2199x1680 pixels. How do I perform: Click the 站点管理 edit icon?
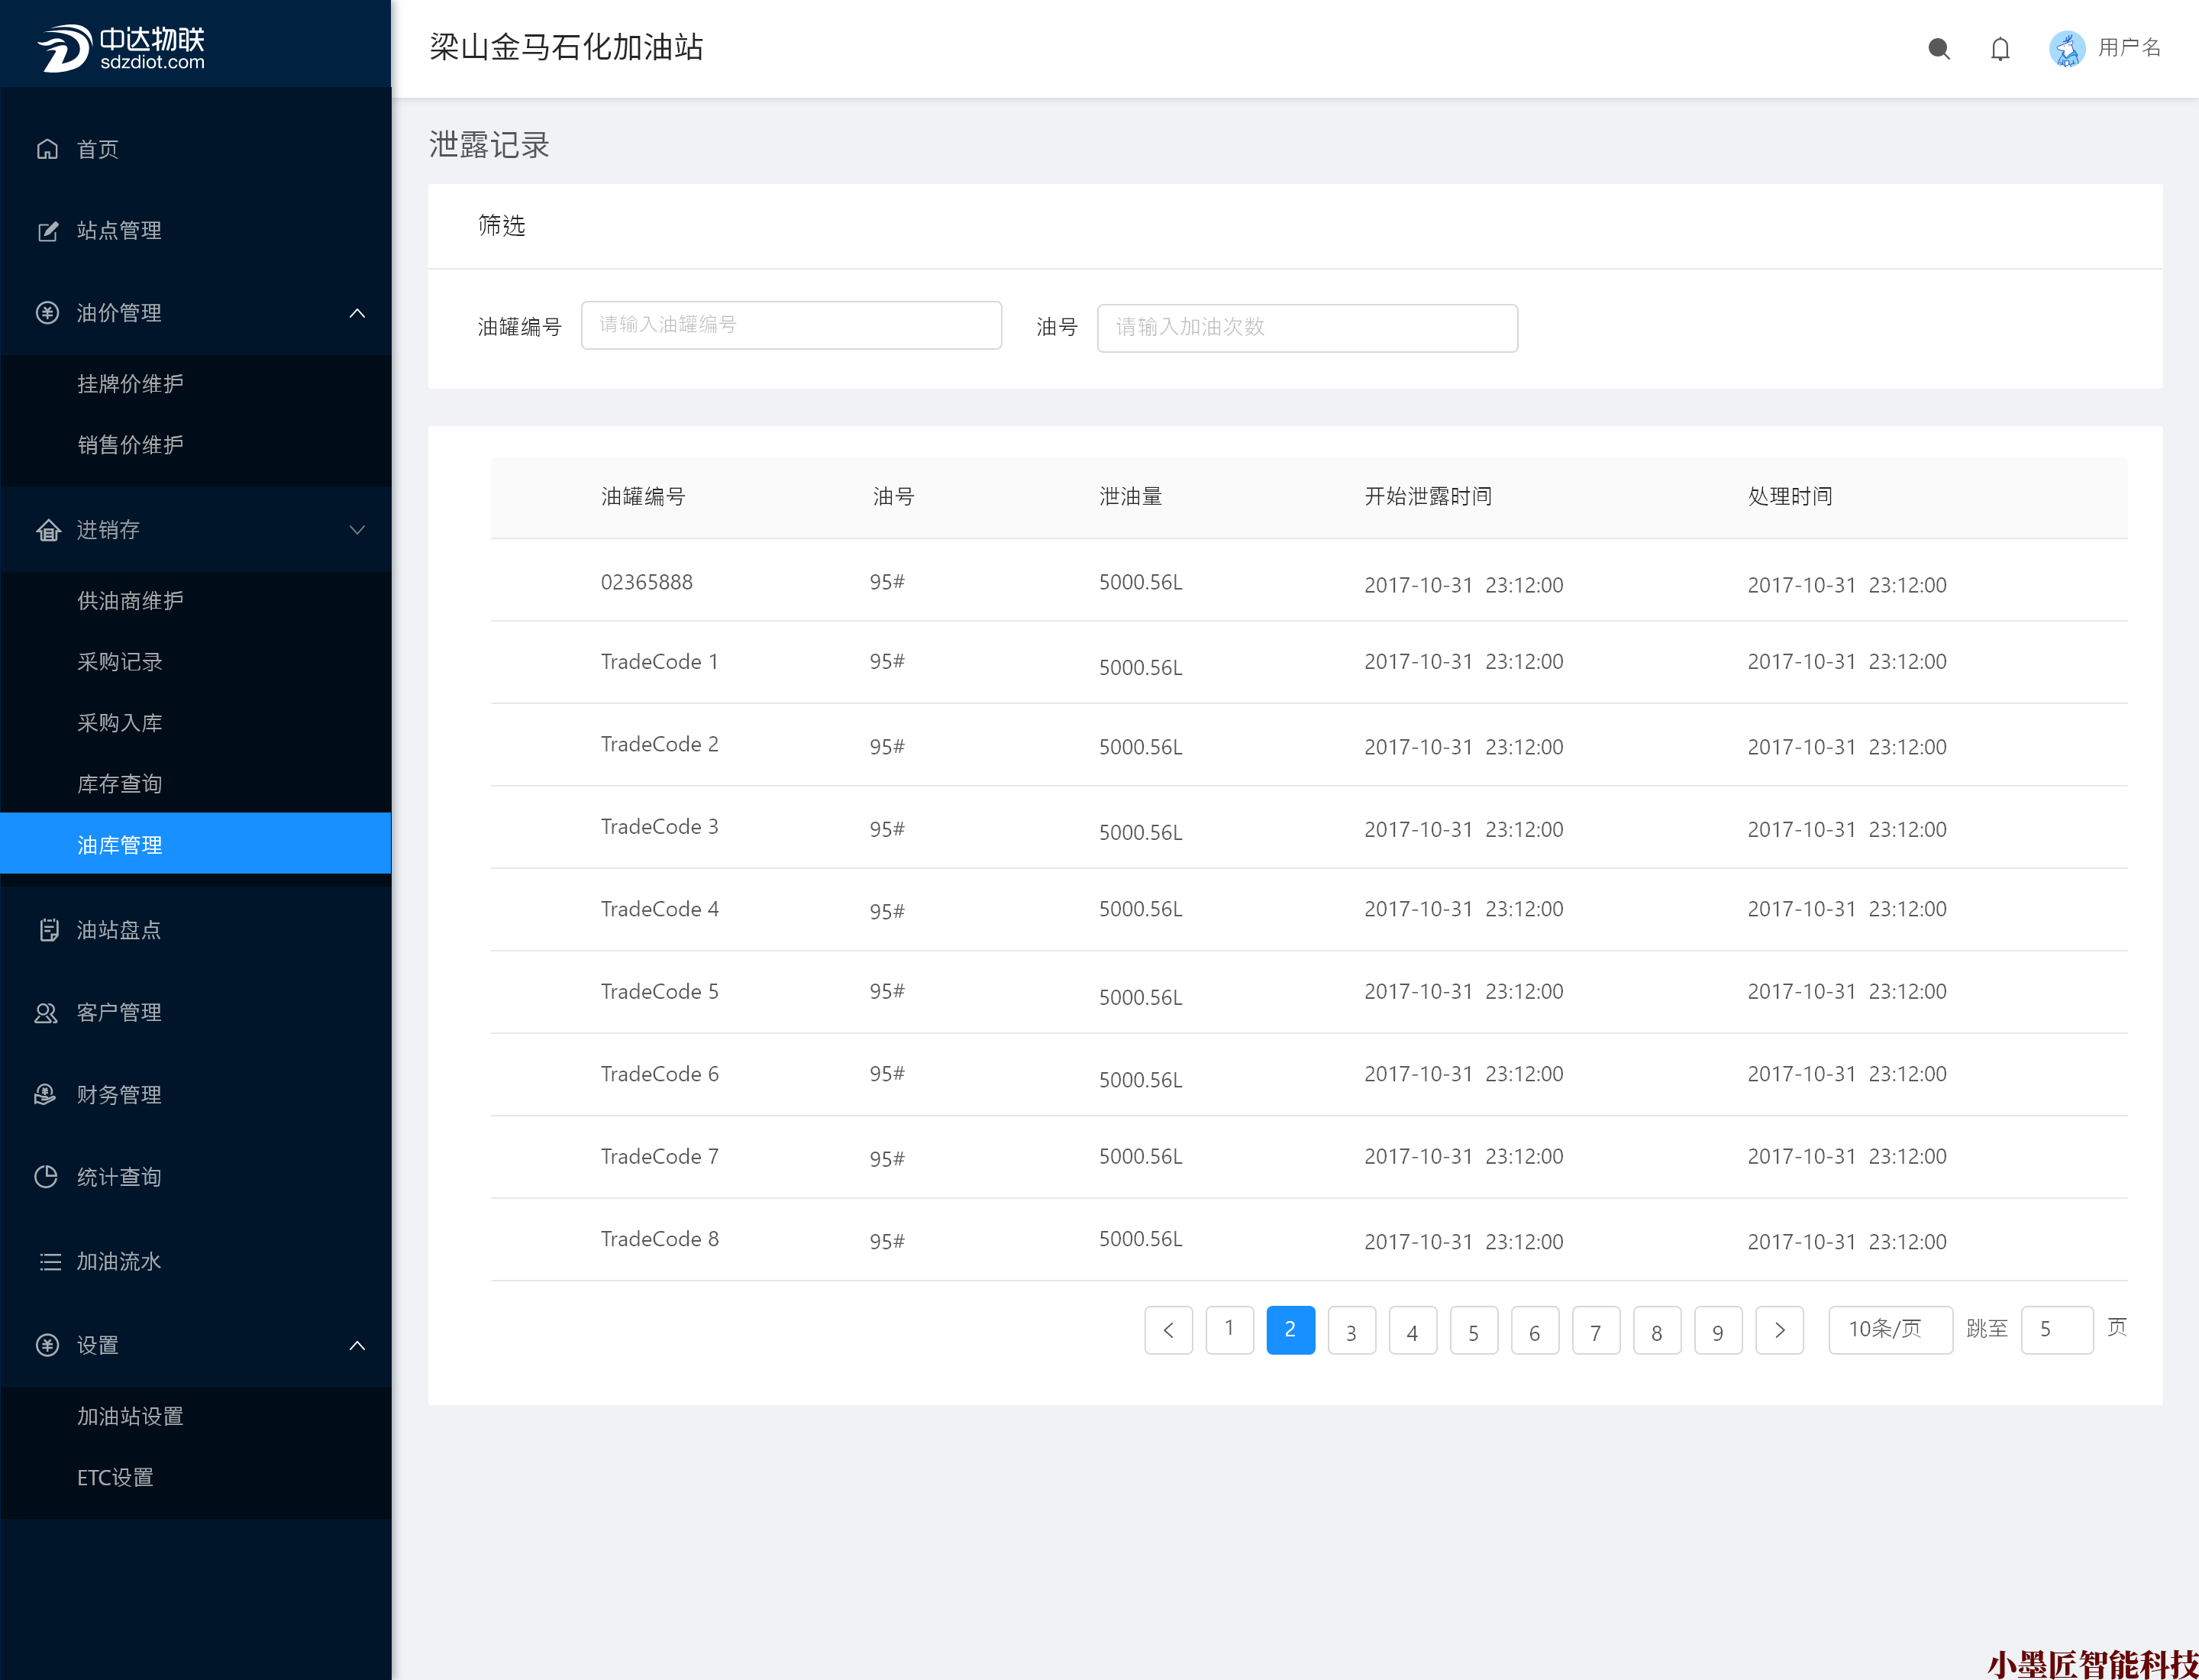pyautogui.click(x=47, y=231)
